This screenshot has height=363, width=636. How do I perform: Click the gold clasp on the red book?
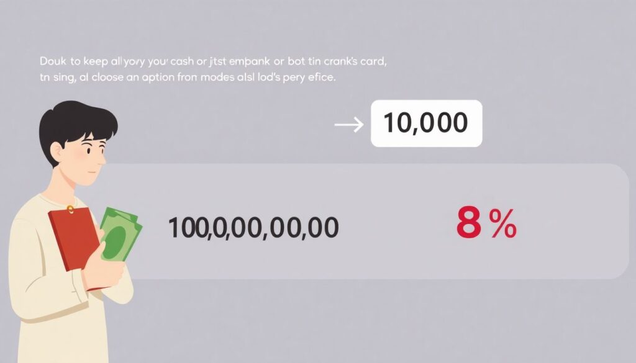coord(71,208)
